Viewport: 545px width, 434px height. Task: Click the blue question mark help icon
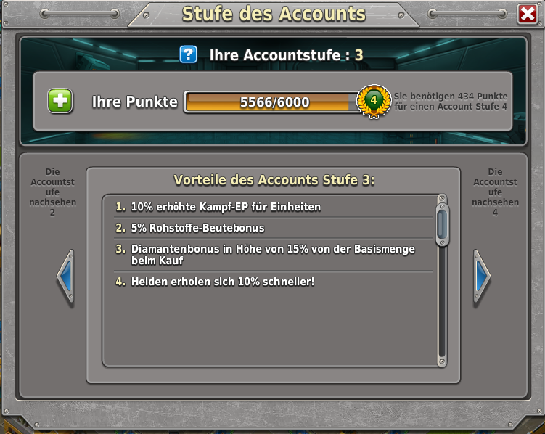[x=189, y=54]
